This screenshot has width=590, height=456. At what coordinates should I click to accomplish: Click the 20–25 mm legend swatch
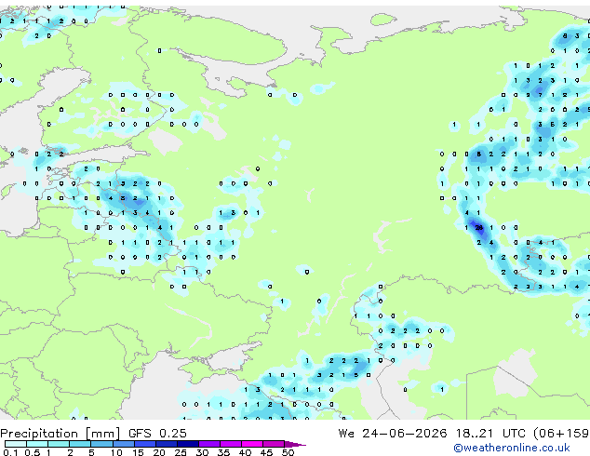click(x=167, y=444)
